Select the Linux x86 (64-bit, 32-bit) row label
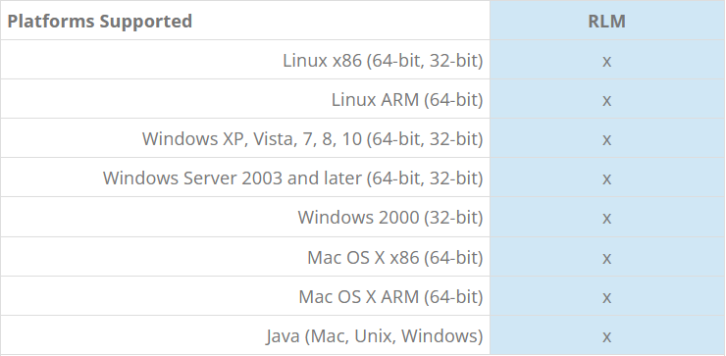Viewport: 726px width, 356px height. point(383,60)
